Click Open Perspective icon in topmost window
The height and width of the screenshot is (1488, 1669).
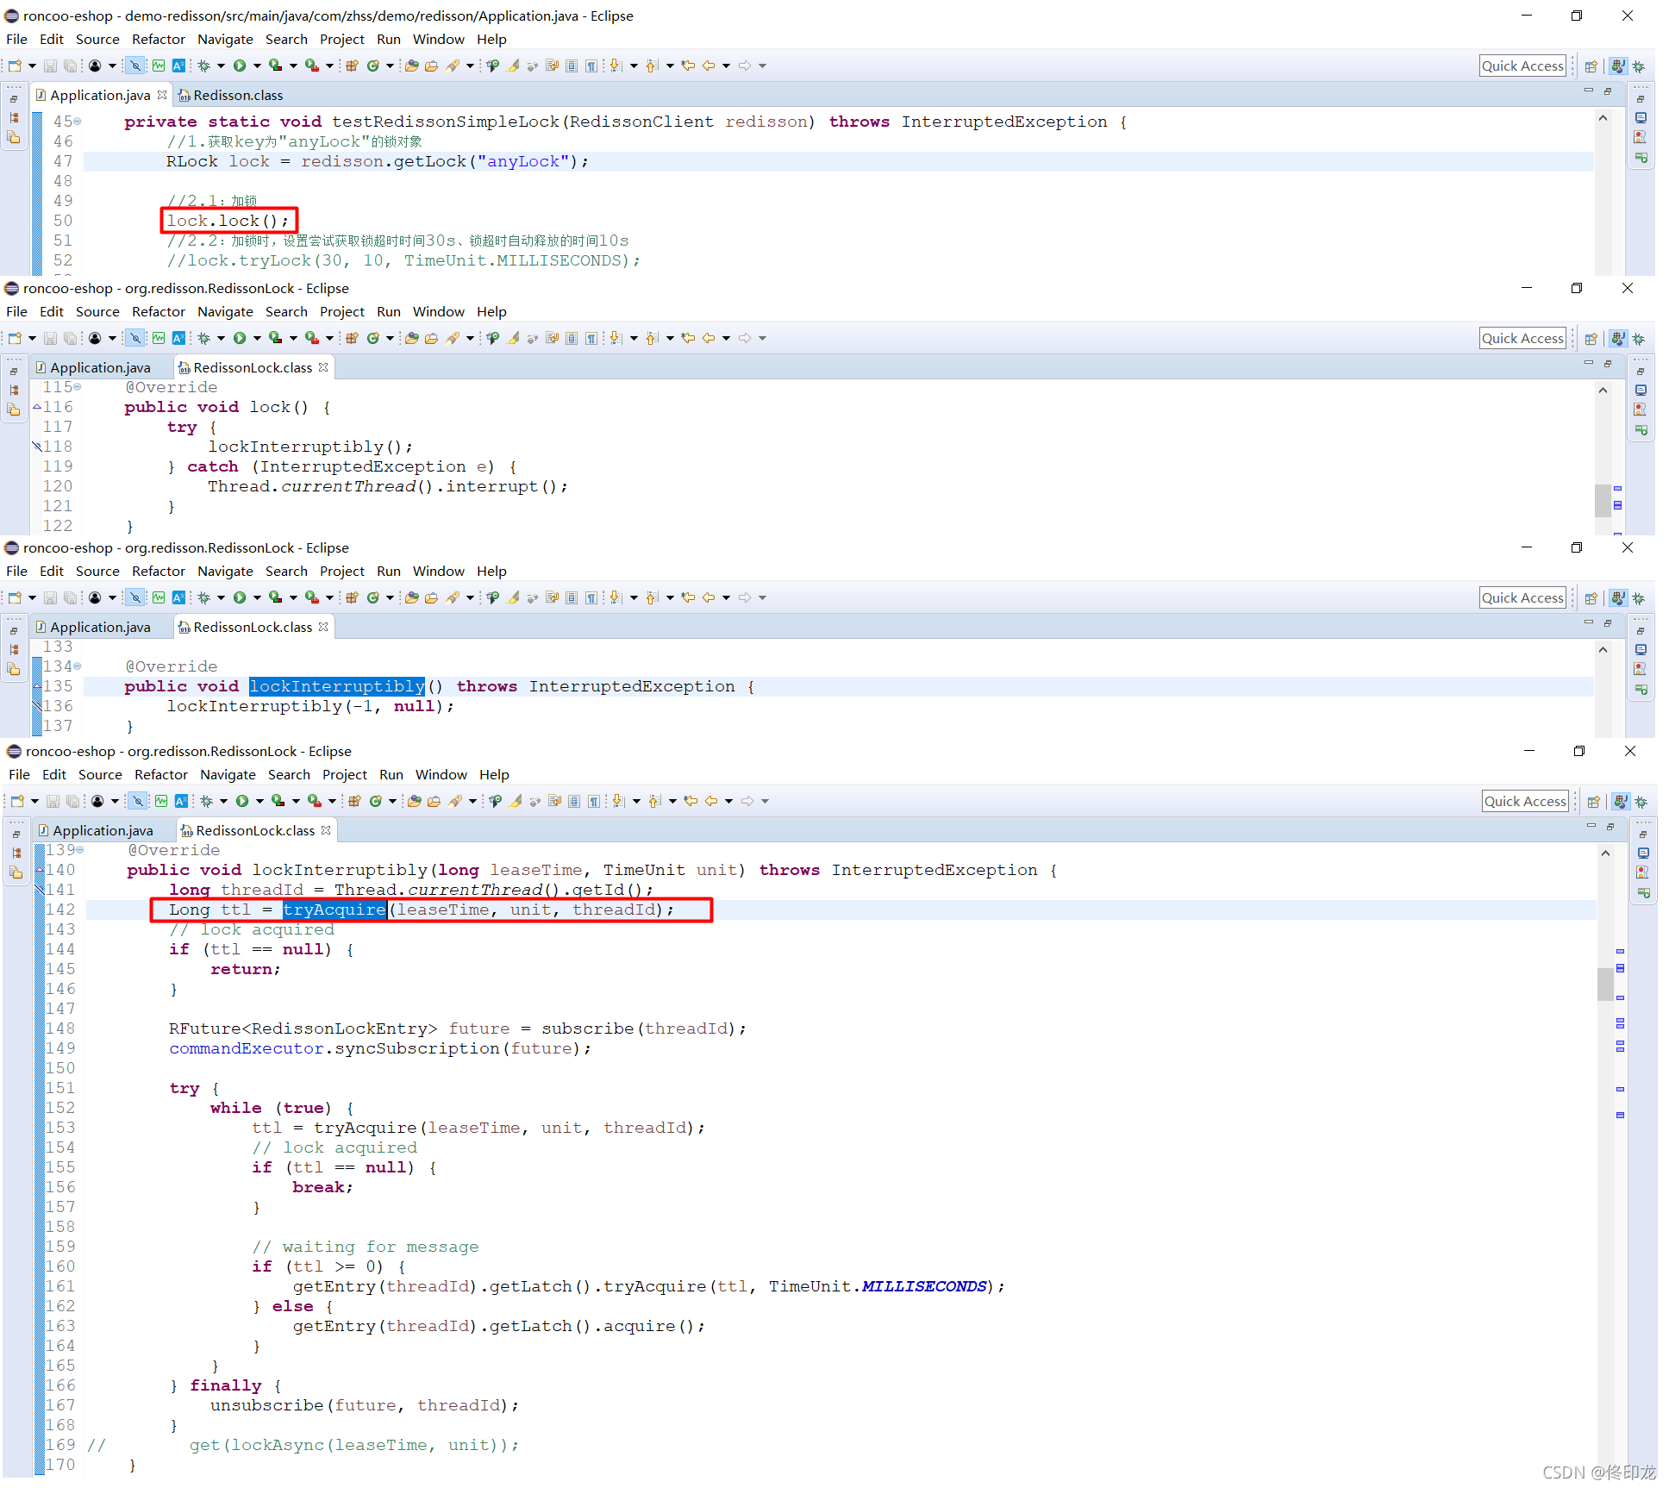coord(1591,66)
